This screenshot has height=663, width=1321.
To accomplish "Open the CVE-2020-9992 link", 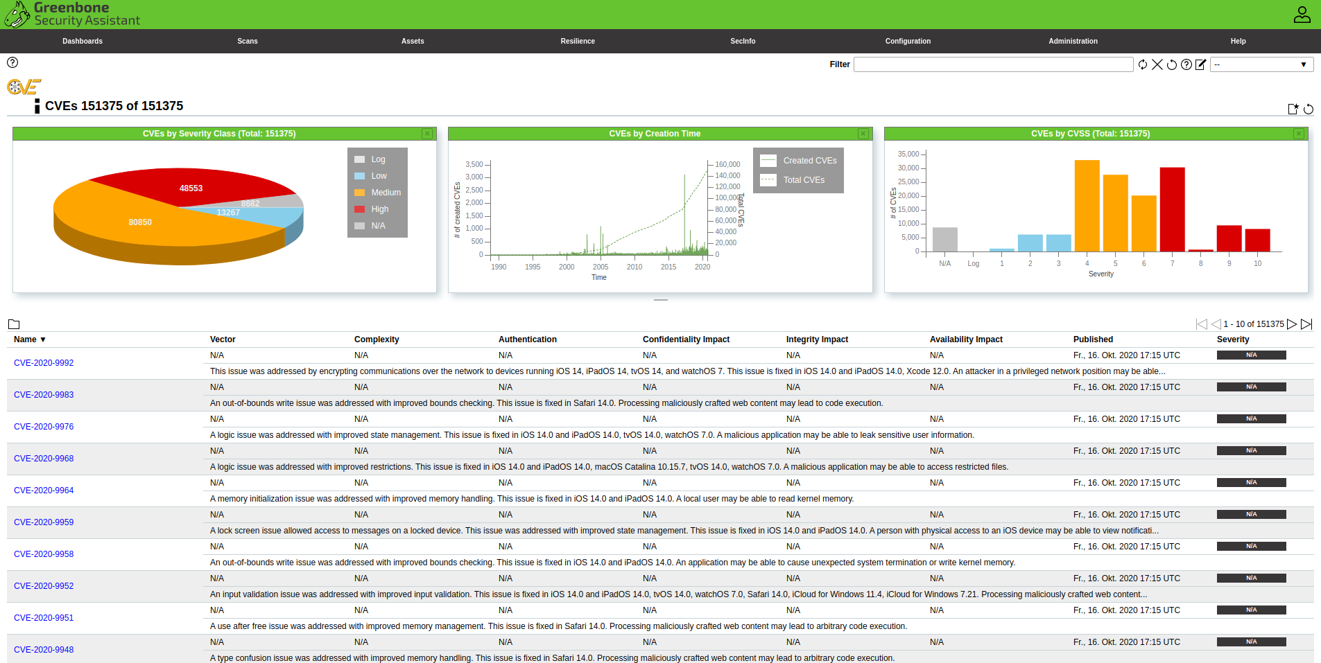I will point(44,363).
